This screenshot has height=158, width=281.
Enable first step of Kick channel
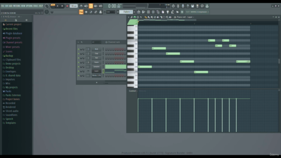pyautogui.click(x=106, y=49)
